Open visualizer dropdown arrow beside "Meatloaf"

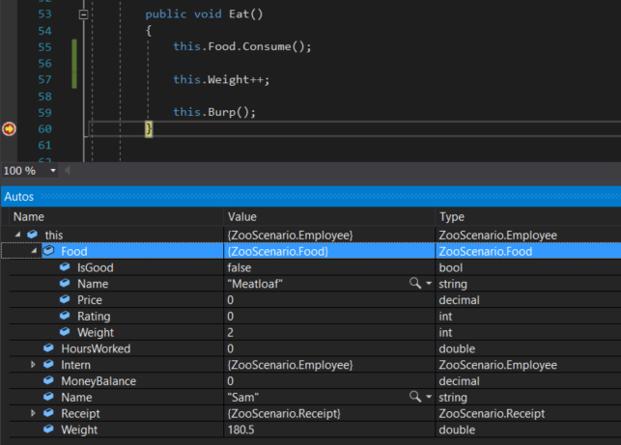coord(428,284)
